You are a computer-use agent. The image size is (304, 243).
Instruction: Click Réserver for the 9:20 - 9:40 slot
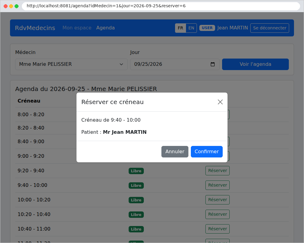(218, 171)
